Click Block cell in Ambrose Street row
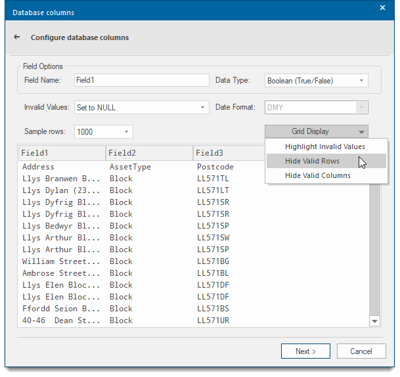This screenshot has height=377, width=400. (121, 273)
